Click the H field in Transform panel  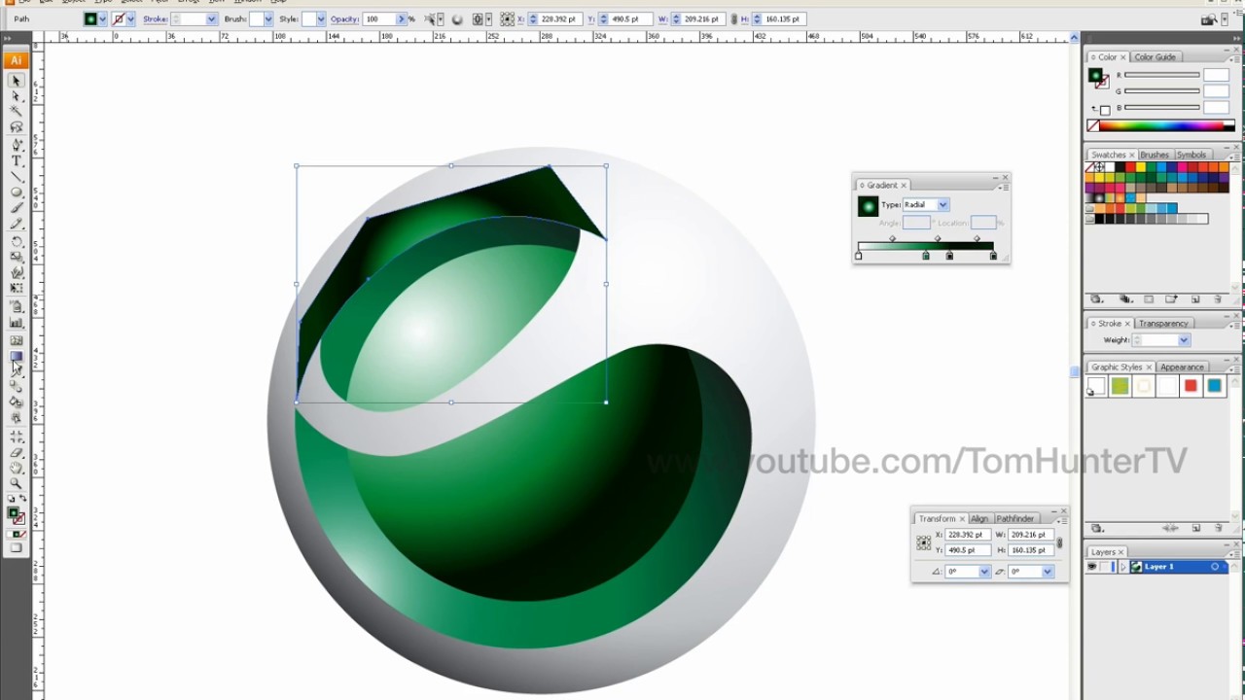[x=1029, y=550]
